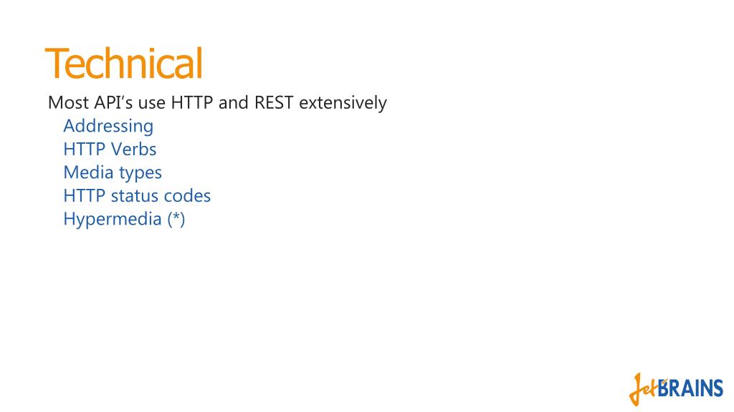734x412 pixels.
Task: Open the "HTTP Verbs" item
Action: click(110, 149)
